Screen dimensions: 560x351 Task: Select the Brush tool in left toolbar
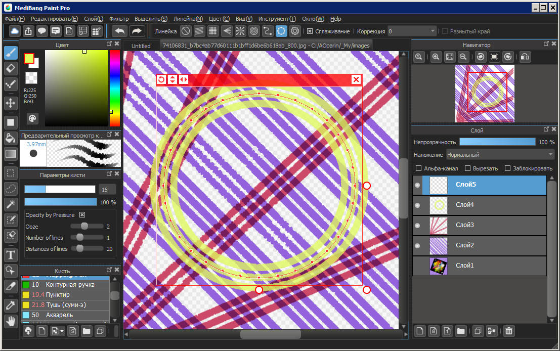click(10, 53)
